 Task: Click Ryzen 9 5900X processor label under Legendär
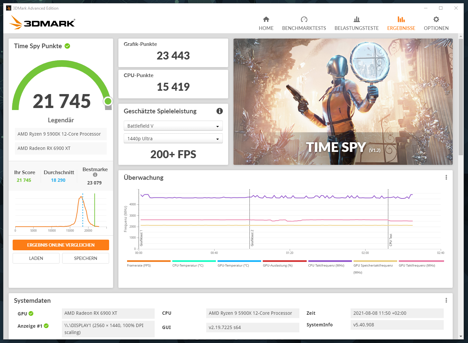coord(61,134)
